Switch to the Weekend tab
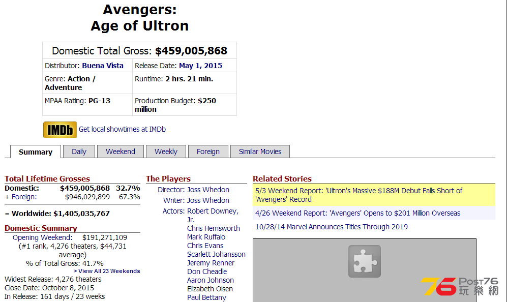This screenshot has width=507, height=302. click(121, 152)
